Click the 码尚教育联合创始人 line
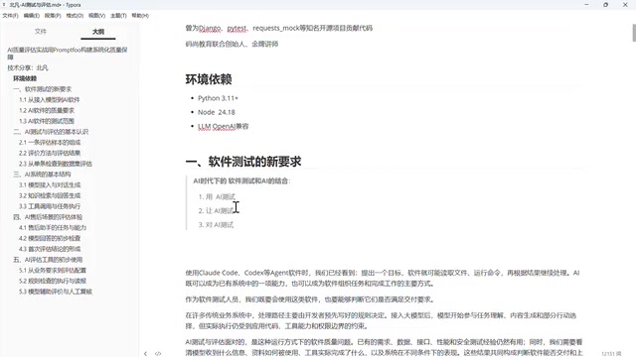Image resolution: width=636 pixels, height=357 pixels. point(232,44)
